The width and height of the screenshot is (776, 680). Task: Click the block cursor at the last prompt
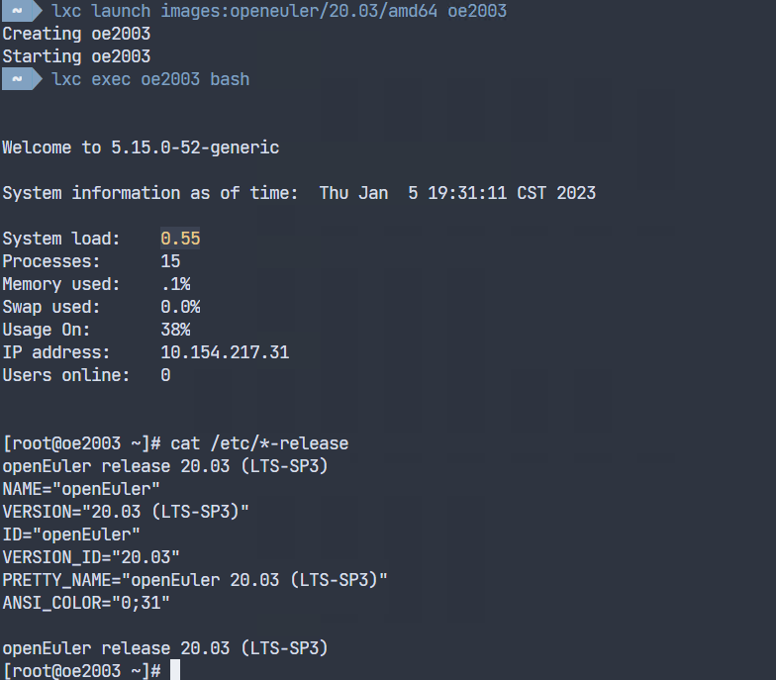pyautogui.click(x=175, y=671)
